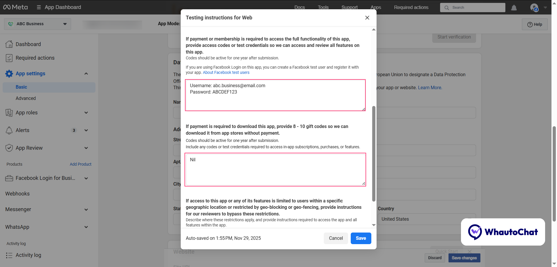Close the Testing instructions dialog
Screen dimensions: 557x267
tap(367, 18)
